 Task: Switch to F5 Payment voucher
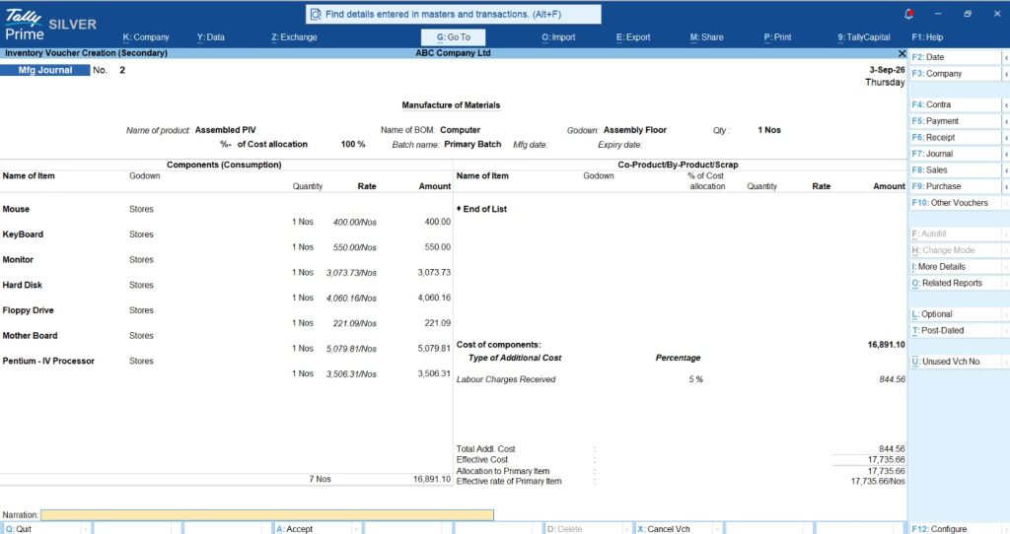point(955,121)
